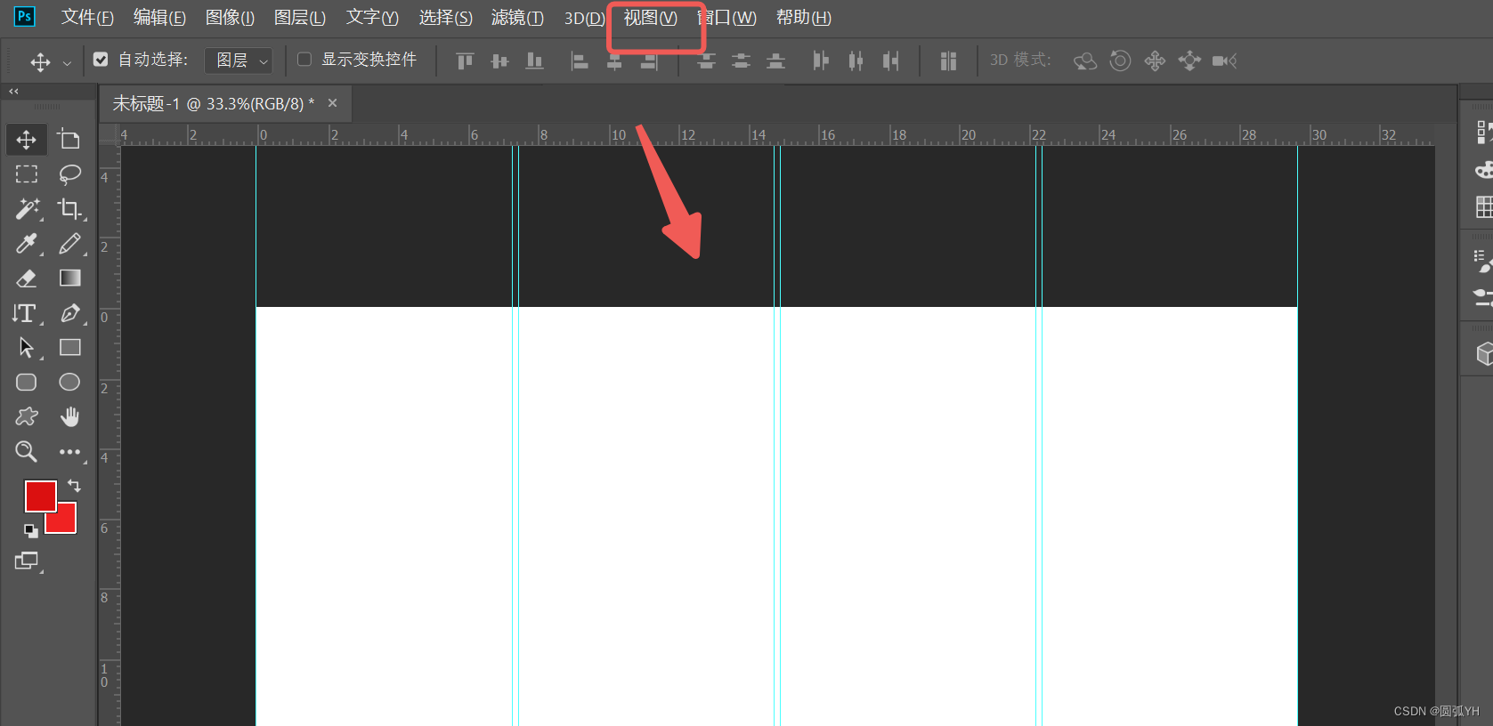
Task: Open the 图像(I) menu
Action: (230, 18)
